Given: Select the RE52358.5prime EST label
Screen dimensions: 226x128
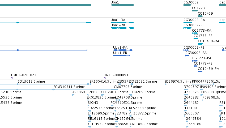Looking at the screenshot, I should click(x=142, y=108).
